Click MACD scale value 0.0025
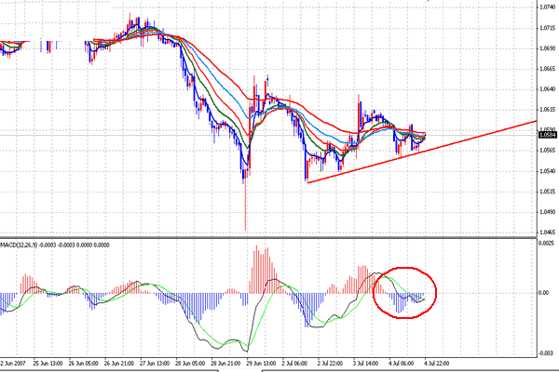 click(x=546, y=243)
